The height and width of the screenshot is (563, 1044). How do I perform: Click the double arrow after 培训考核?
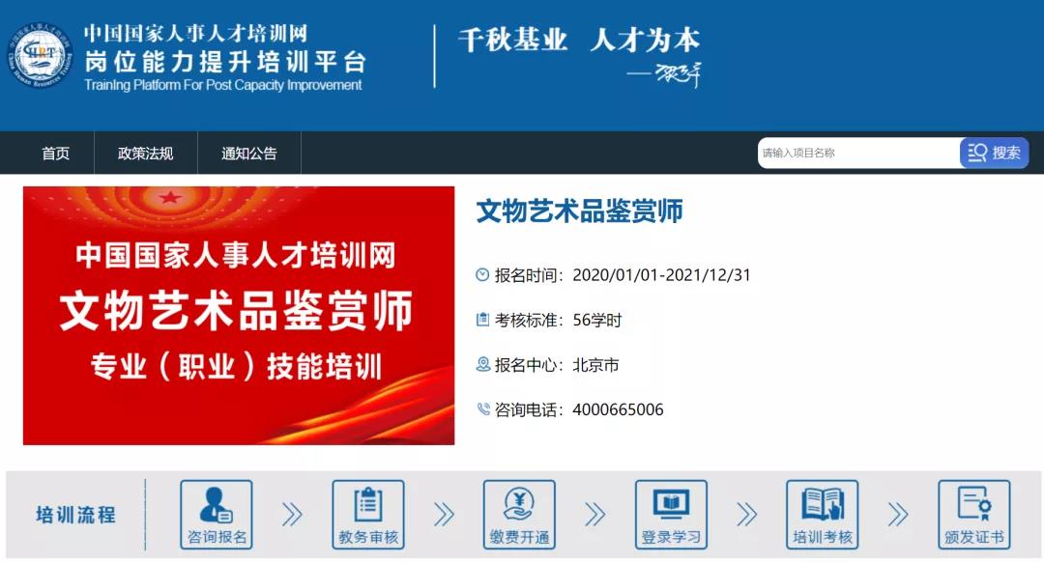pyautogui.click(x=898, y=515)
